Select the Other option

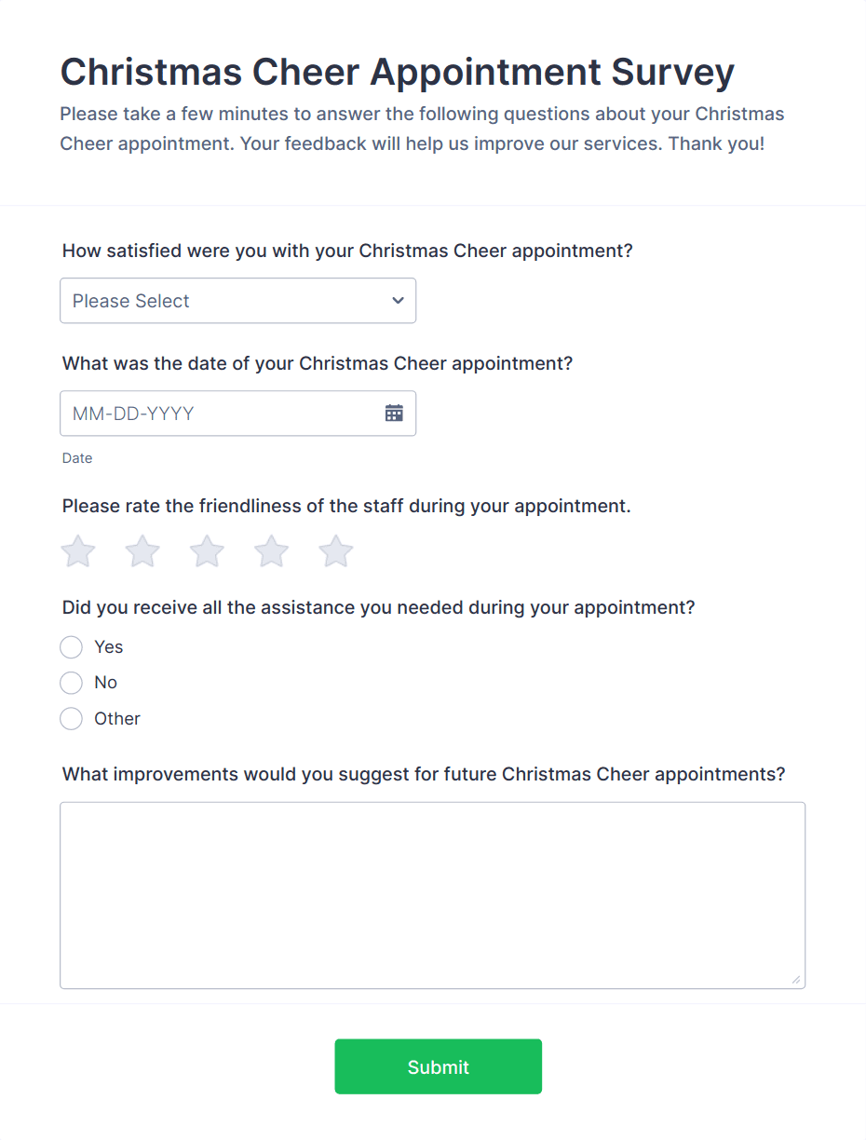click(71, 718)
